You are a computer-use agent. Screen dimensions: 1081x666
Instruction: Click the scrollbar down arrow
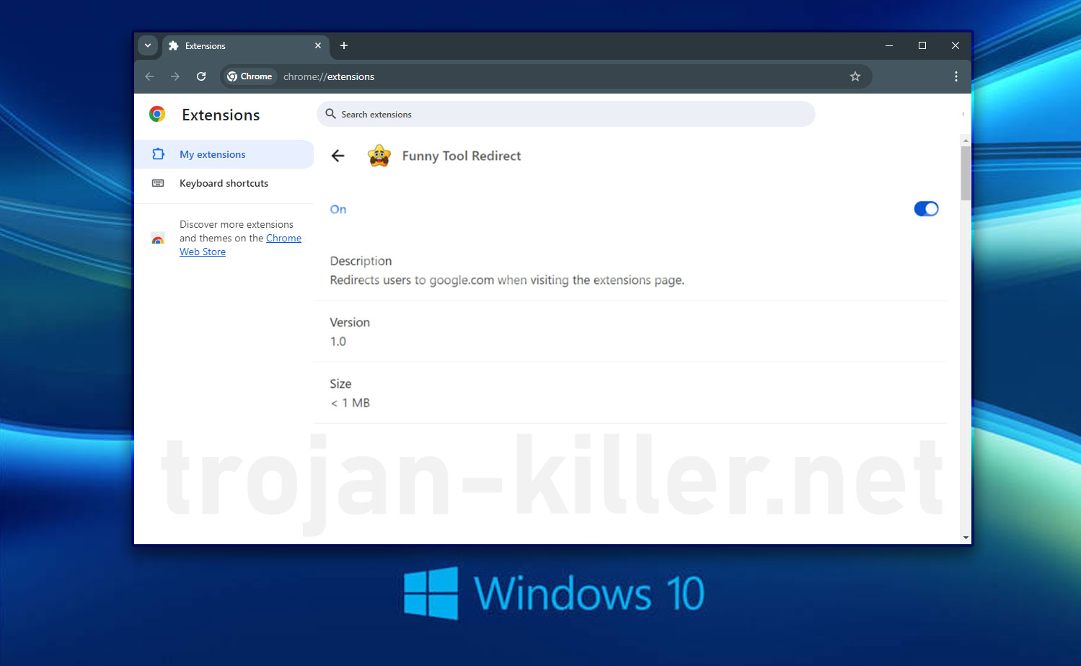point(966,538)
